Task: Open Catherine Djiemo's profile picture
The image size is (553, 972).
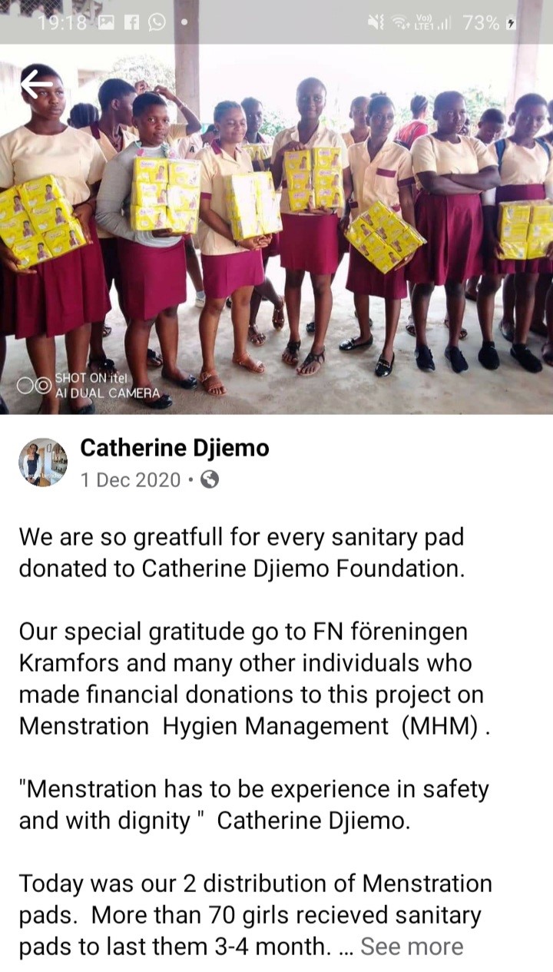Action: pyautogui.click(x=43, y=463)
